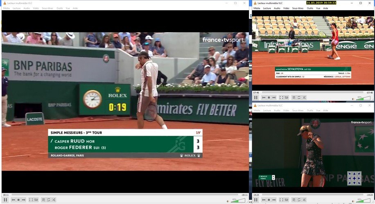Open Sous-titres menu in Sevastova window
This screenshot has width=375, height=204.
pos(298,8)
